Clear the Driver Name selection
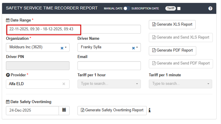 [x=133, y=48]
